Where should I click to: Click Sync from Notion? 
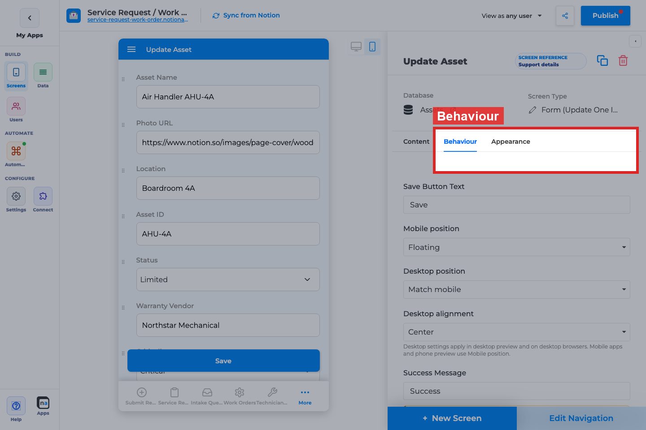click(246, 15)
